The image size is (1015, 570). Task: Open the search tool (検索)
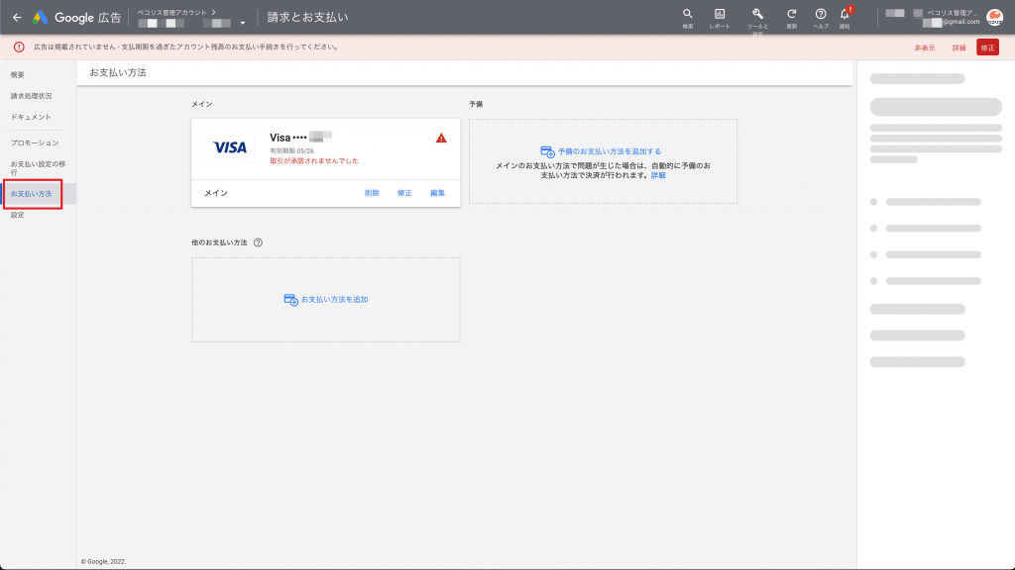click(688, 15)
